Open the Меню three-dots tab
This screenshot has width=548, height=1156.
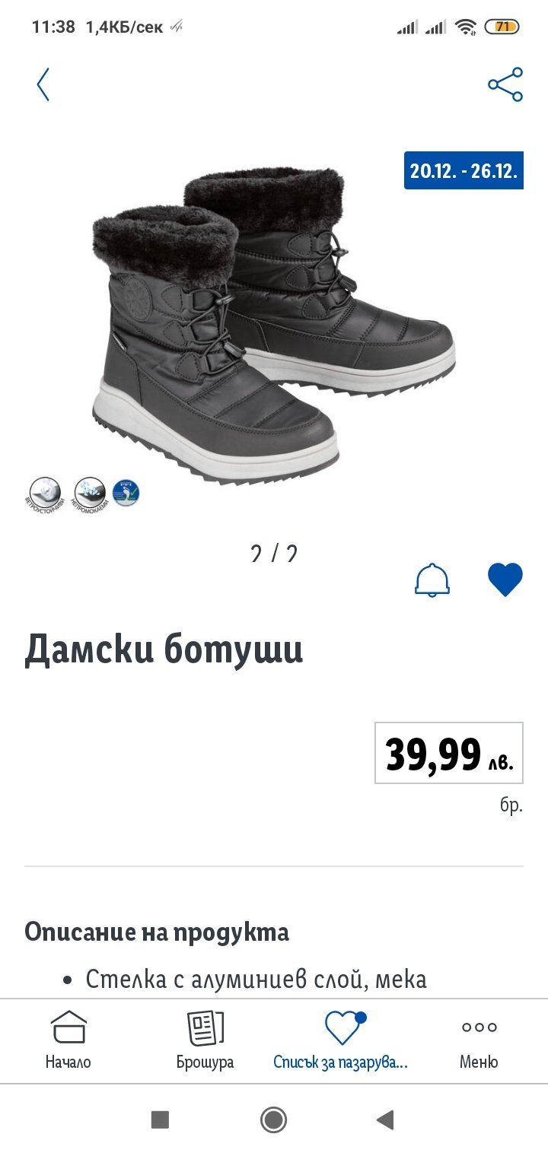[479, 1040]
